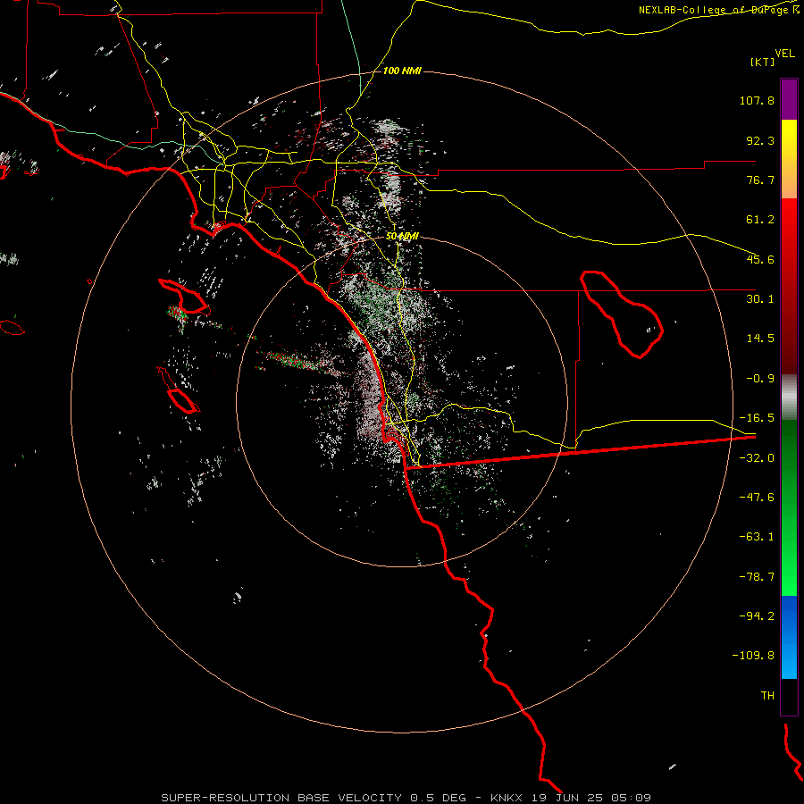Select the 107.8 velocity scale value

pos(757,100)
